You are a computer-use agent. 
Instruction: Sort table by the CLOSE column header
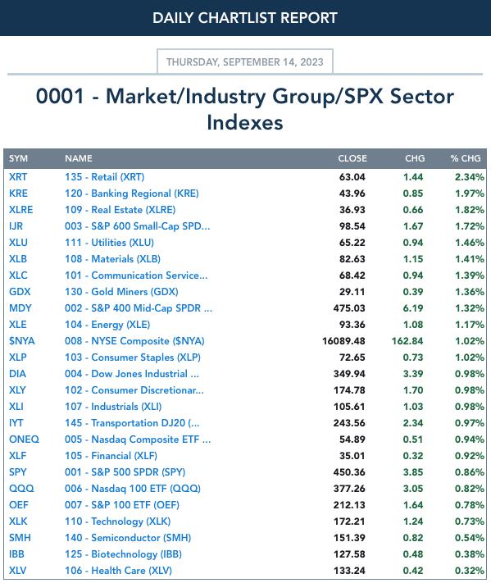pyautogui.click(x=352, y=158)
